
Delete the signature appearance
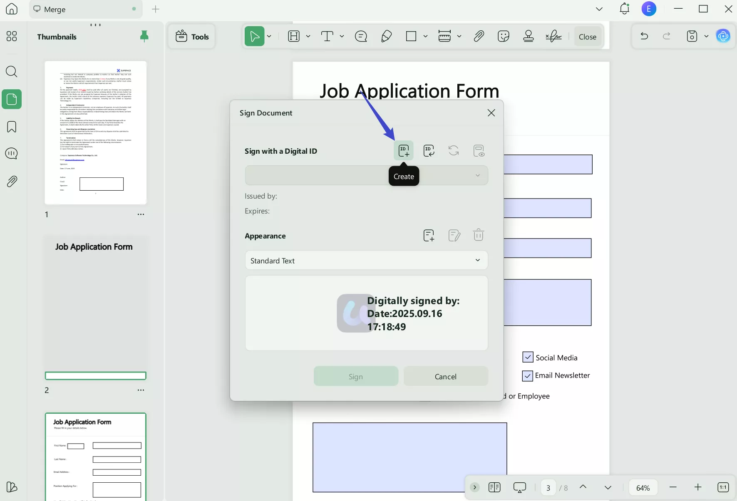click(x=479, y=235)
